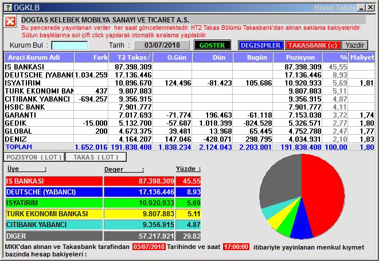Image resolution: width=379 pixels, height=261 pixels.
Task: Click GARANTI Maliyet value 1,74
Action: (367, 115)
